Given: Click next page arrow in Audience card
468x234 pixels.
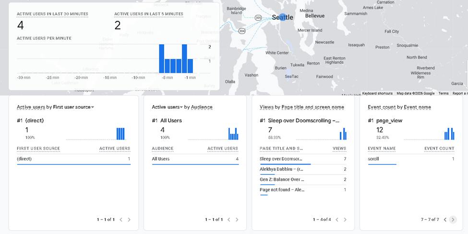Looking at the screenshot, I should pos(237,220).
